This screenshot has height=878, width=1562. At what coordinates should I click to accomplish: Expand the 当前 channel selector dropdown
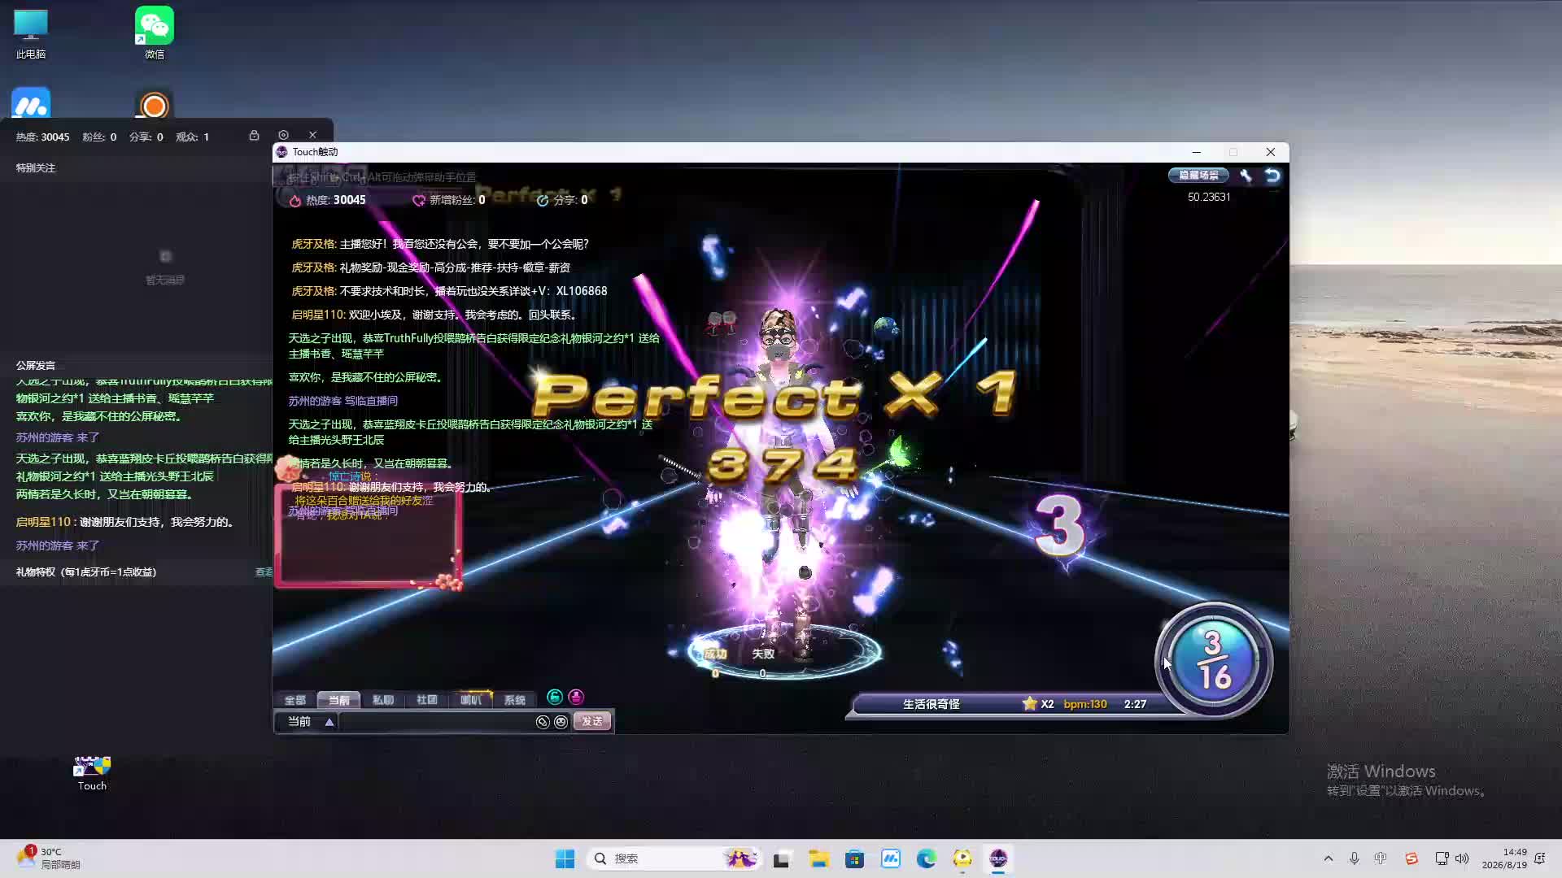click(x=329, y=722)
